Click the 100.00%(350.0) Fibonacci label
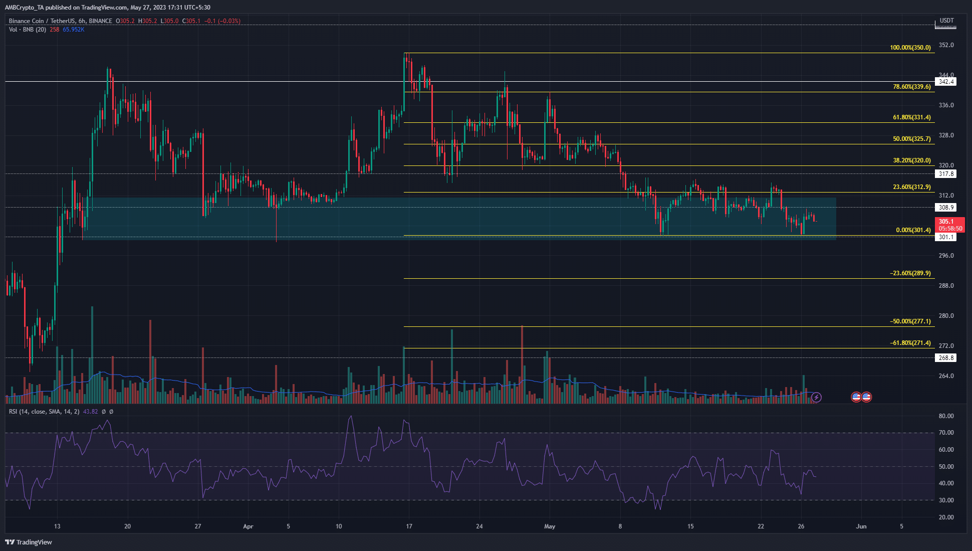972x551 pixels. coord(910,48)
